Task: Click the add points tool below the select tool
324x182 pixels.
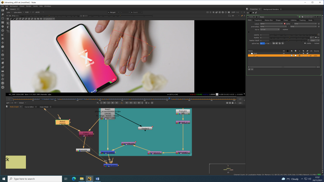Action: click(x=8, y=27)
